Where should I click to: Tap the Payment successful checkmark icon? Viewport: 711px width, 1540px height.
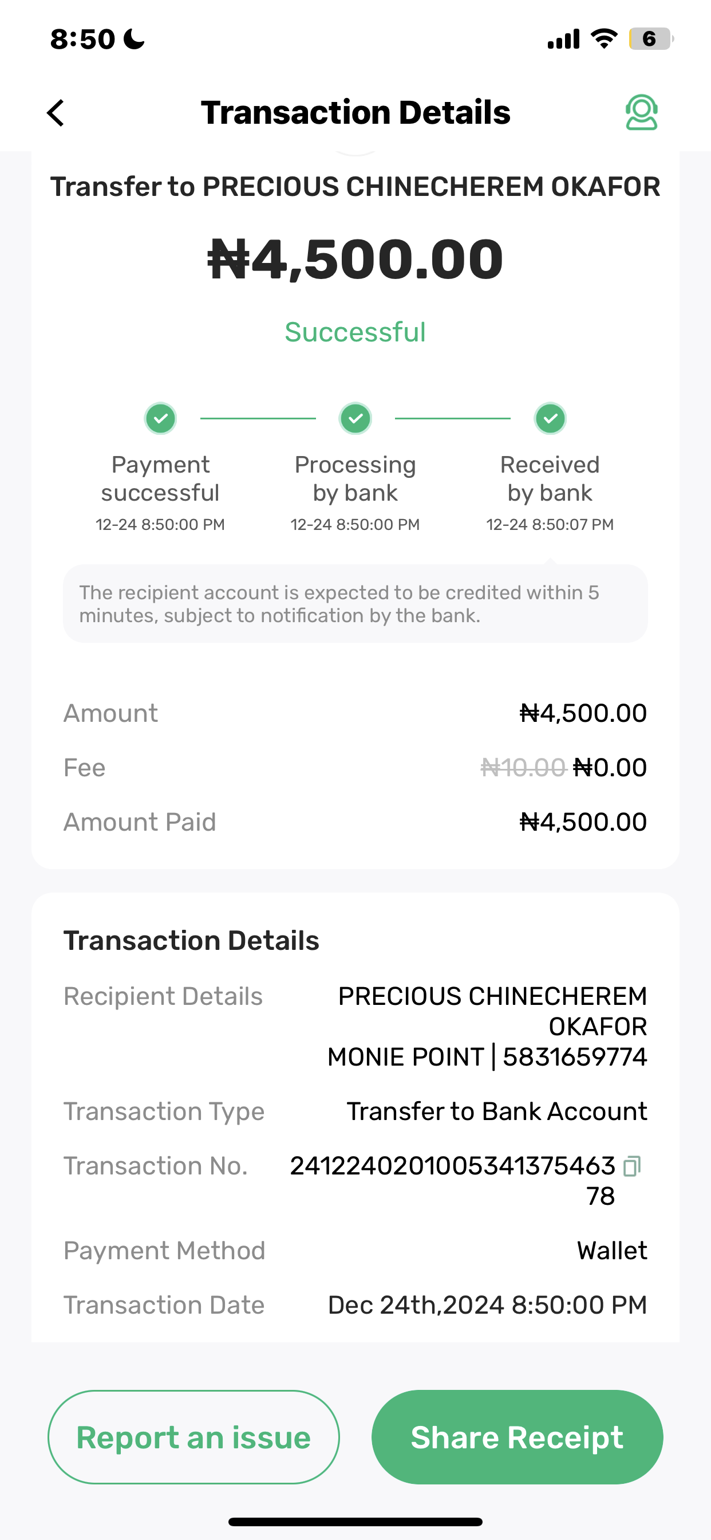[160, 418]
